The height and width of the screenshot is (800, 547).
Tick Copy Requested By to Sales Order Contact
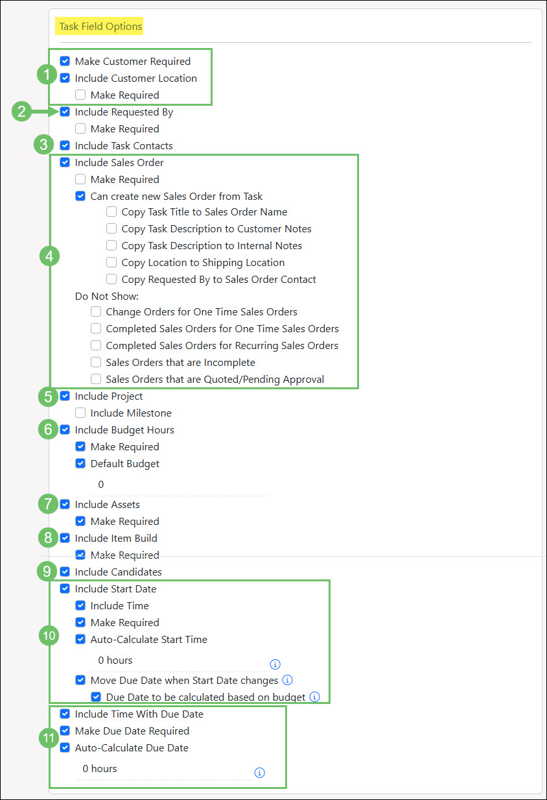(x=111, y=279)
